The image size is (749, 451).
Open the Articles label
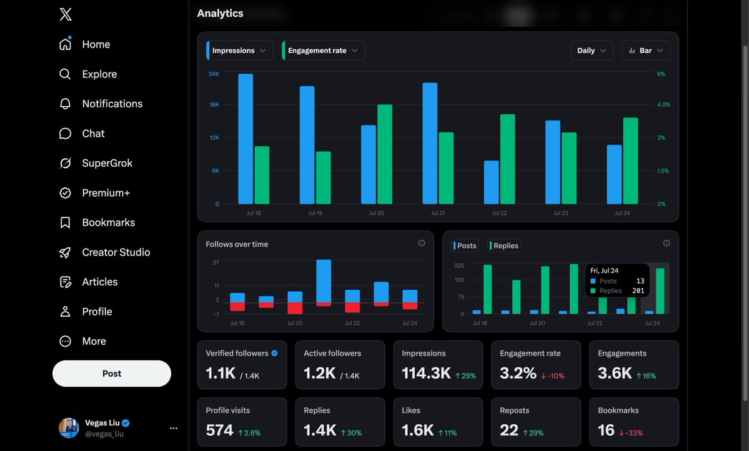pos(100,282)
